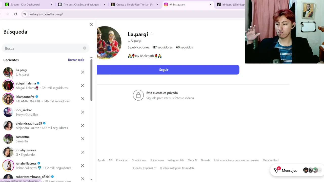Reload the page with refresh button

coord(15,14)
